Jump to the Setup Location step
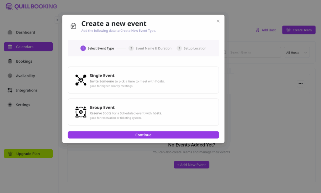321x193 pixels. click(x=192, y=48)
